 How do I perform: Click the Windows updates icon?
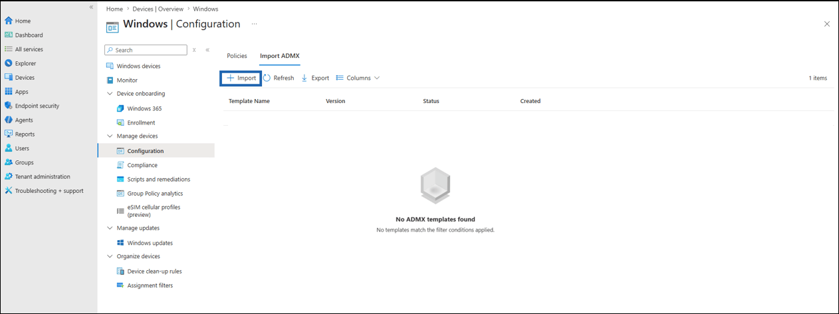pyautogui.click(x=120, y=243)
